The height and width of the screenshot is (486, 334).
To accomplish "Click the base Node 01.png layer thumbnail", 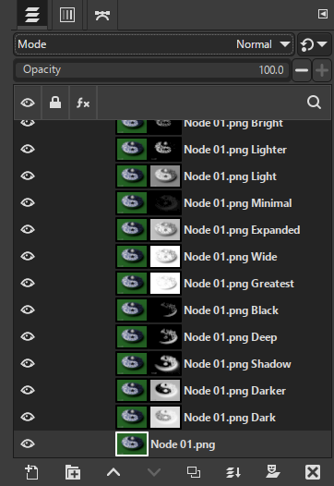I will click(x=132, y=443).
